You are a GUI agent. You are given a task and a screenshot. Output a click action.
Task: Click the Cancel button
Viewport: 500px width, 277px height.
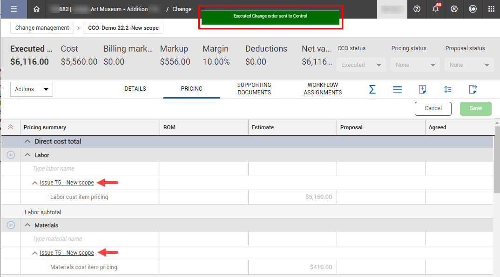click(x=433, y=108)
